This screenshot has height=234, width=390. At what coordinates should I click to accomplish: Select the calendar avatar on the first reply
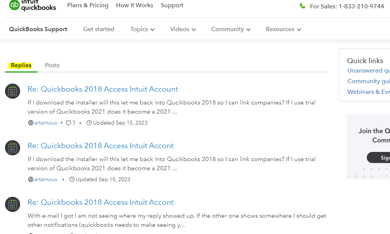[12, 91]
